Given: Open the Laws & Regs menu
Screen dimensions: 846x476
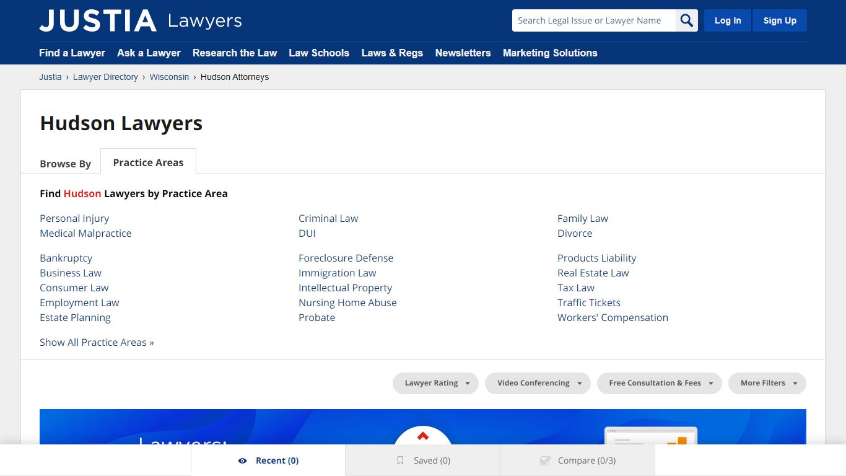Looking at the screenshot, I should tap(392, 53).
